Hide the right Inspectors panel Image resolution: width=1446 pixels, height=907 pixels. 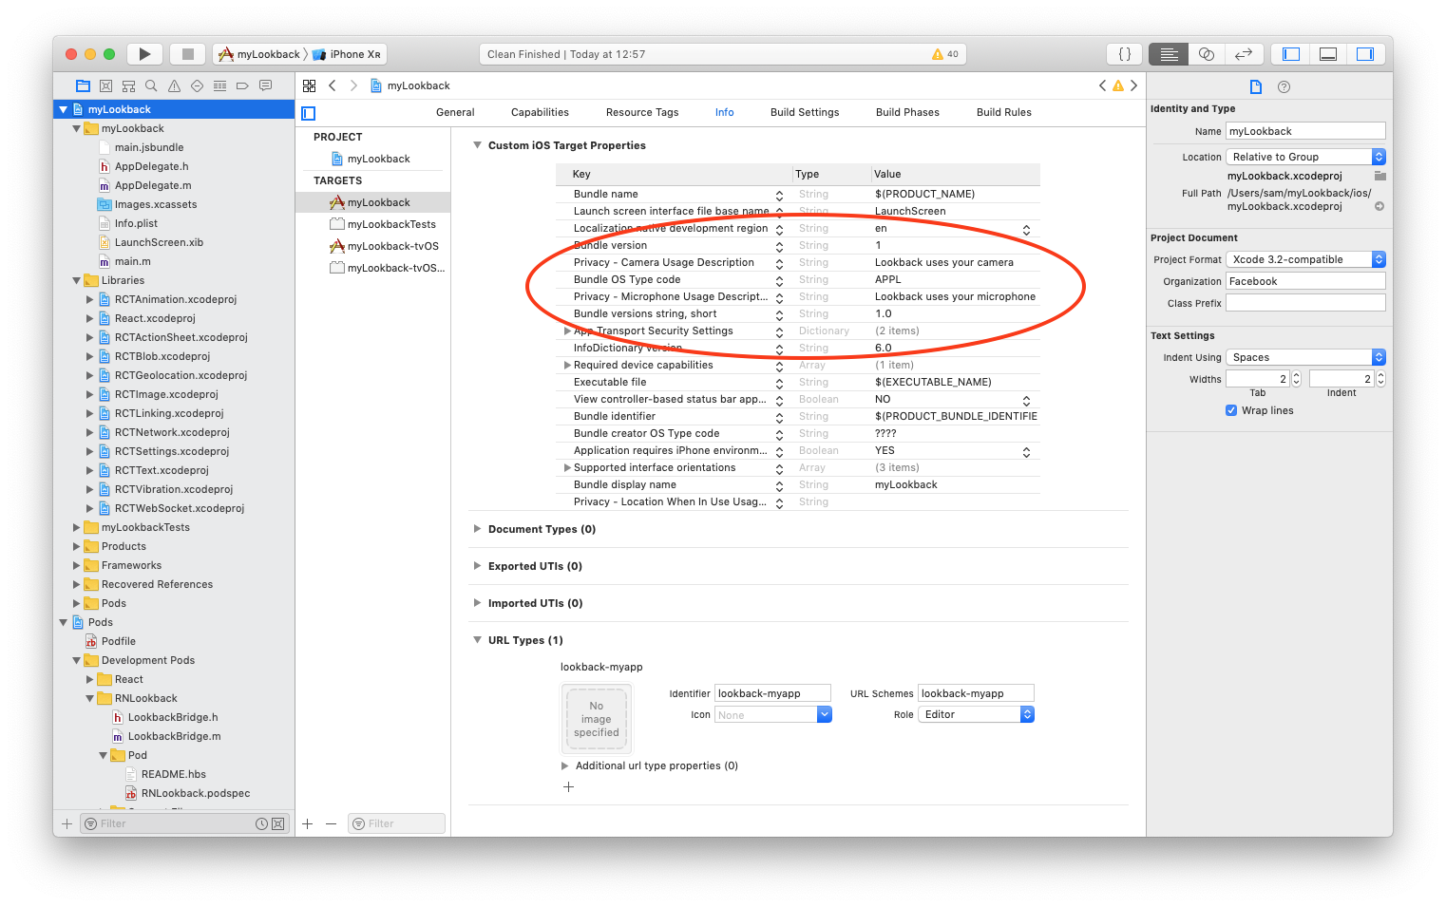pos(1365,54)
